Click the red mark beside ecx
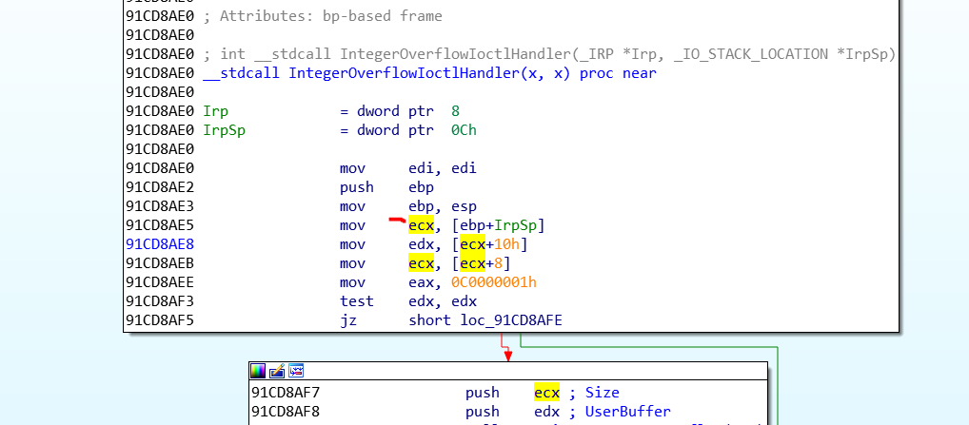969x425 pixels. (x=397, y=222)
